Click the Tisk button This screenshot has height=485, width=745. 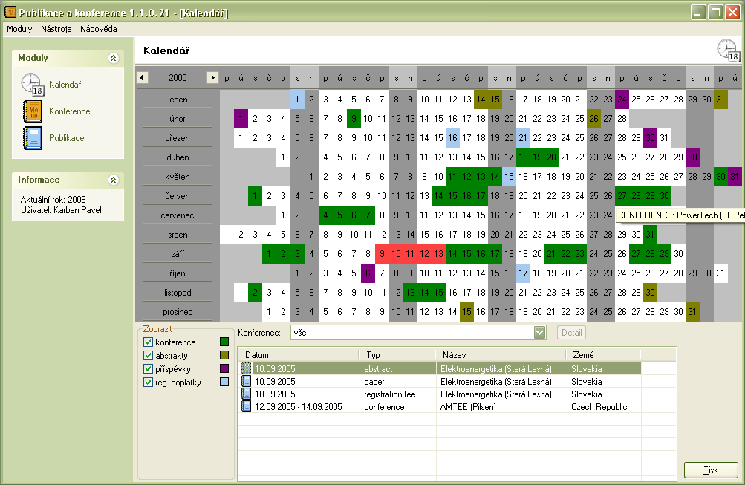point(711,470)
